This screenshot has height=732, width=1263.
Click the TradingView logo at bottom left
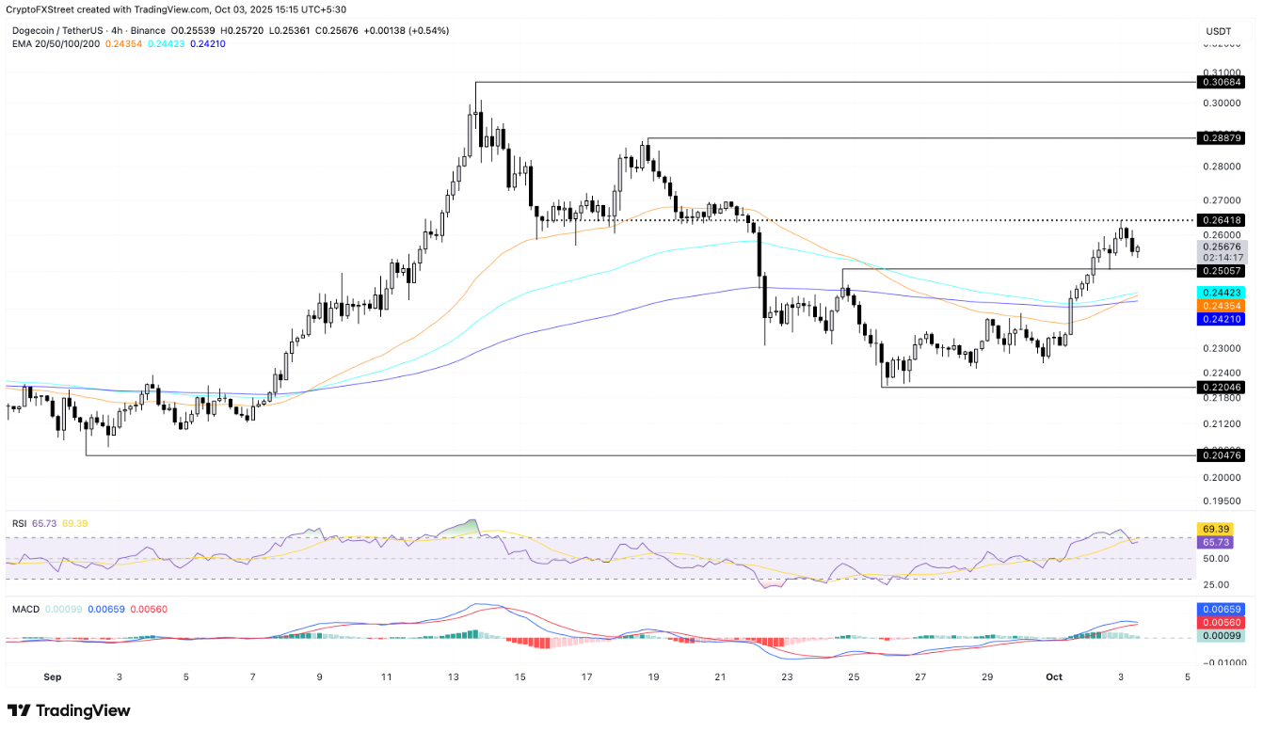click(x=69, y=710)
